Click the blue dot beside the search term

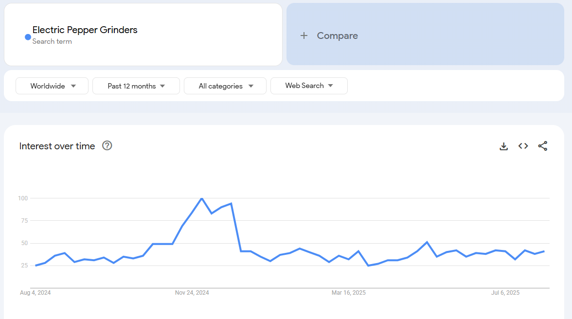[28, 37]
